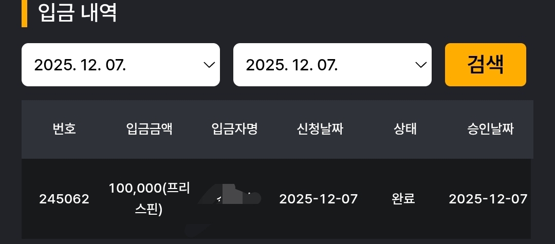Click the request date 2025-12-07 cell

coord(318,199)
